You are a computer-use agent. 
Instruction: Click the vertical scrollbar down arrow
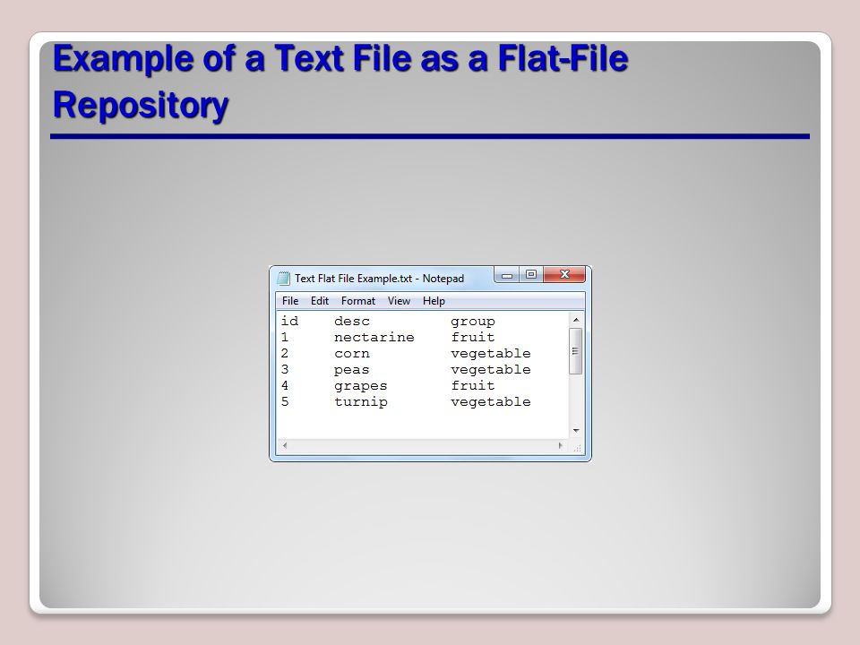pos(576,431)
